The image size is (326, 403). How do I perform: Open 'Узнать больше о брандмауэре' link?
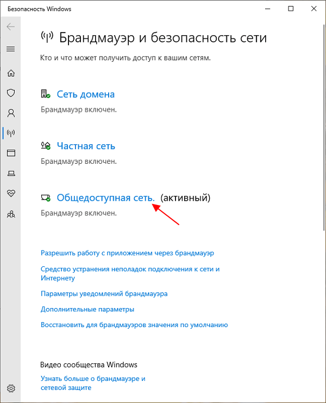pos(93,383)
